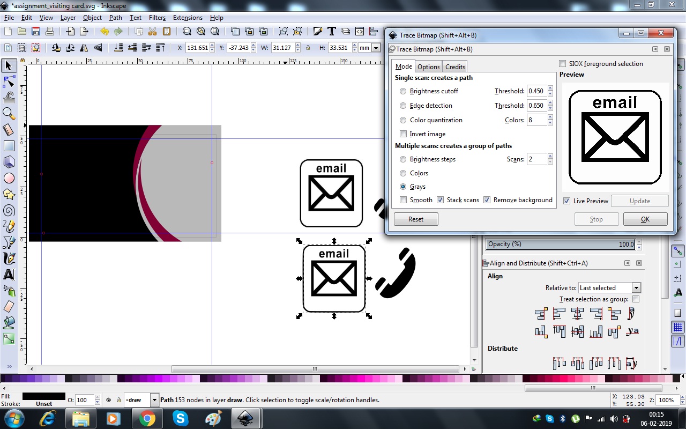Select the Text tool in toolbox
The image size is (686, 429).
point(9,275)
